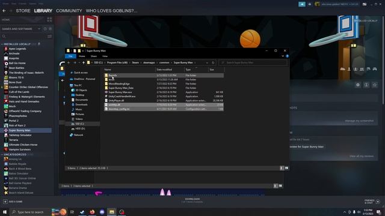Select Terraria in the library list
Viewport: 385px width, 216px height.
tap(13, 140)
